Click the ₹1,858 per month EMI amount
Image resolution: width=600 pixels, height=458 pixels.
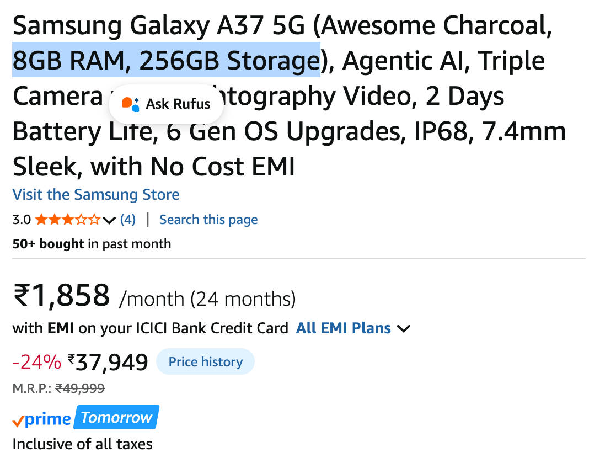(61, 295)
